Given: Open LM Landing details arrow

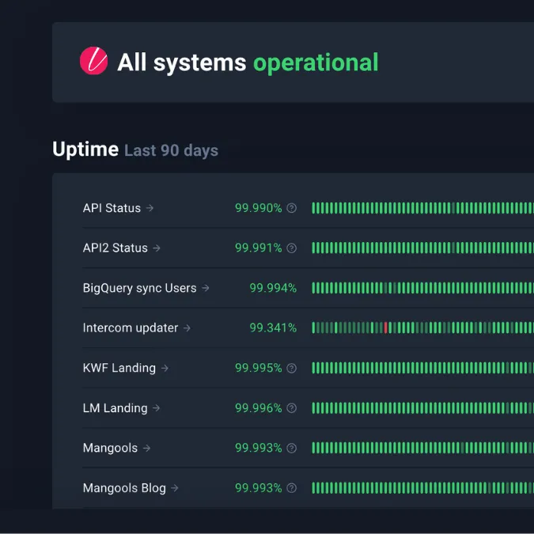Looking at the screenshot, I should (157, 407).
